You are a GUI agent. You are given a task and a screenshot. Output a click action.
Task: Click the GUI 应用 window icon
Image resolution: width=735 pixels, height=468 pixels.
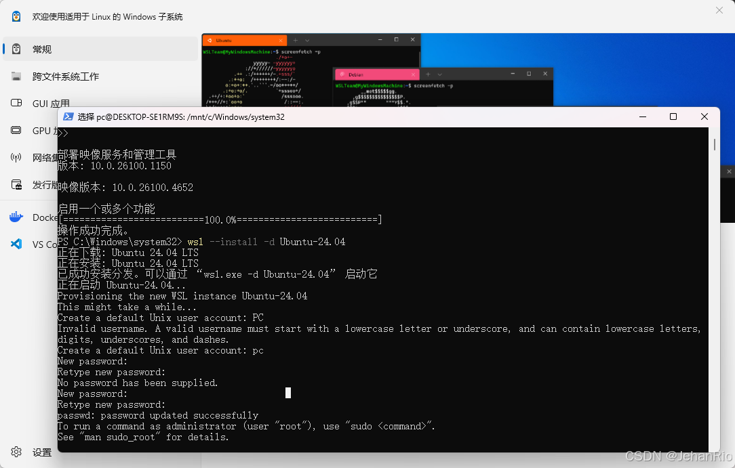pyautogui.click(x=16, y=102)
